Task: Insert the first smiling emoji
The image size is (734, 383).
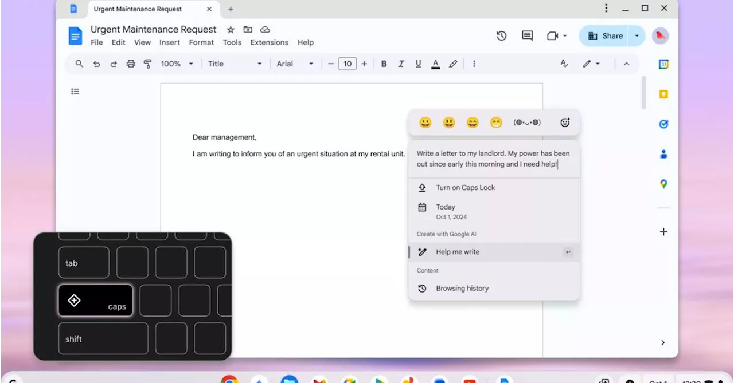Action: coord(425,123)
